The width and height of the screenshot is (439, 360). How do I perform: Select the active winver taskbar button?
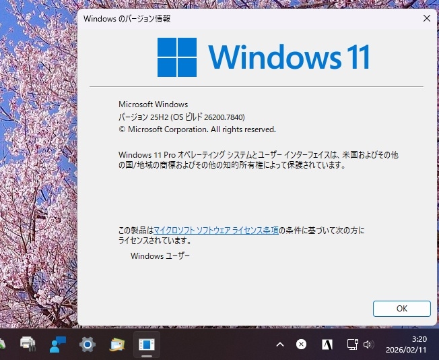click(x=147, y=344)
